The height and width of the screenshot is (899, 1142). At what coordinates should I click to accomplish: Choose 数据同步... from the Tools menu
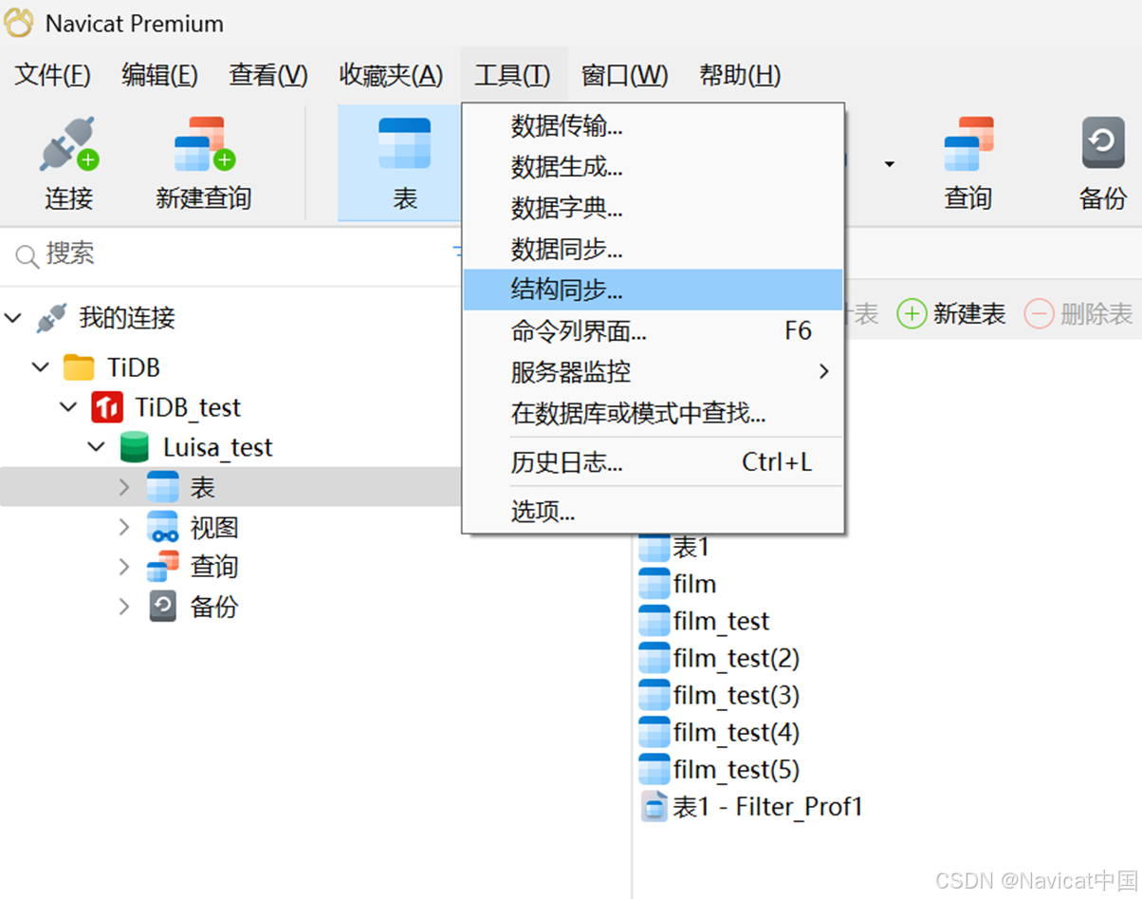pos(654,250)
